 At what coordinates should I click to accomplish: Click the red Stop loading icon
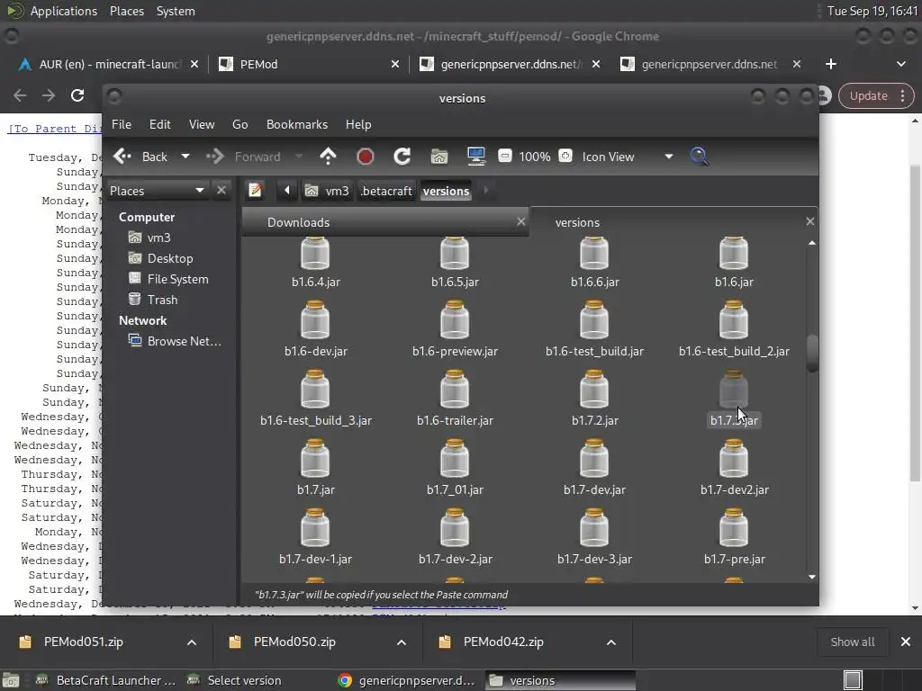pos(366,157)
